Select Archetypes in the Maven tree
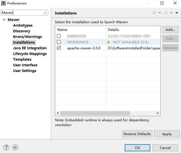The height and width of the screenshot is (153, 181). click(x=23, y=25)
